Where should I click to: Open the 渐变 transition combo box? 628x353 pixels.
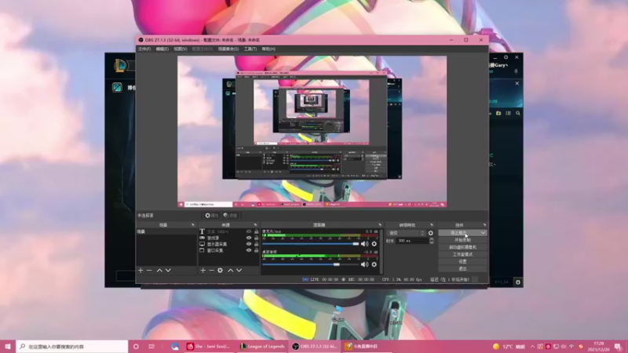tap(406, 233)
